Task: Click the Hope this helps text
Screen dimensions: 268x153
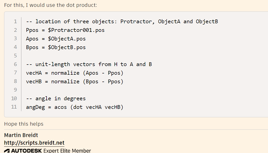Action: pos(24,124)
